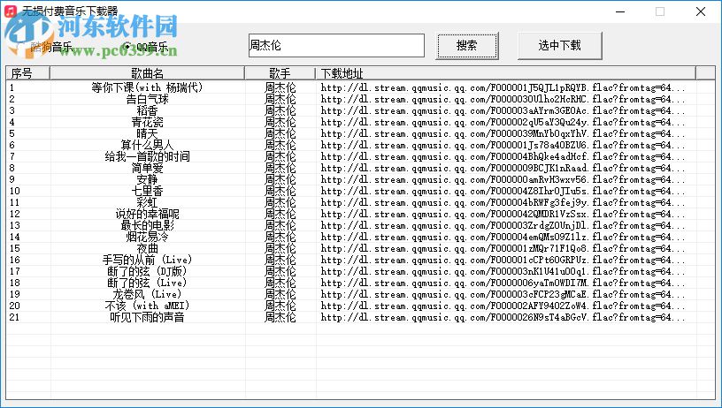The width and height of the screenshot is (722, 408).
Task: Close the music downloader window
Action: (701, 11)
